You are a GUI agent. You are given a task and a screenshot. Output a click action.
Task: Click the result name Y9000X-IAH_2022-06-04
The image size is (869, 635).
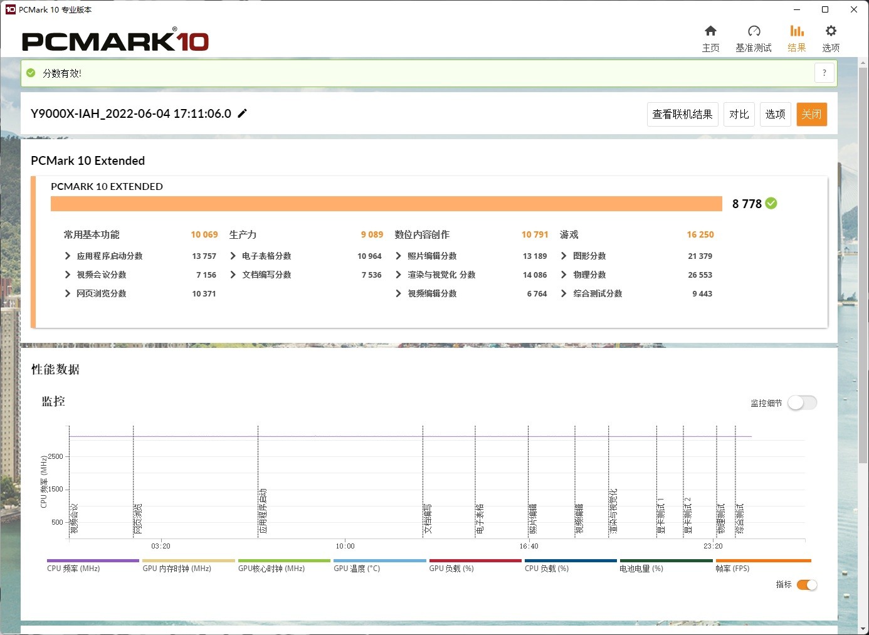click(131, 113)
